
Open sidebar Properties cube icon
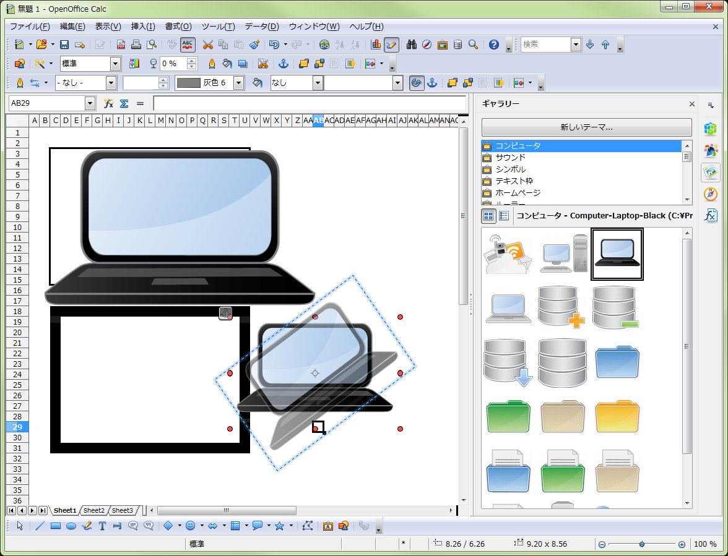click(711, 129)
